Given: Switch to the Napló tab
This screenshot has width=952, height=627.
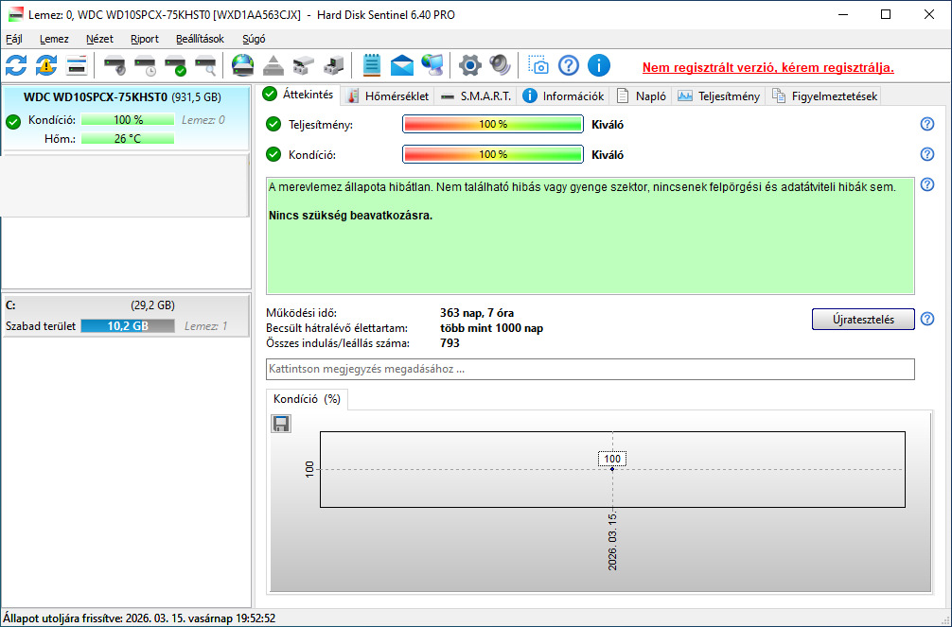Looking at the screenshot, I should tap(642, 96).
